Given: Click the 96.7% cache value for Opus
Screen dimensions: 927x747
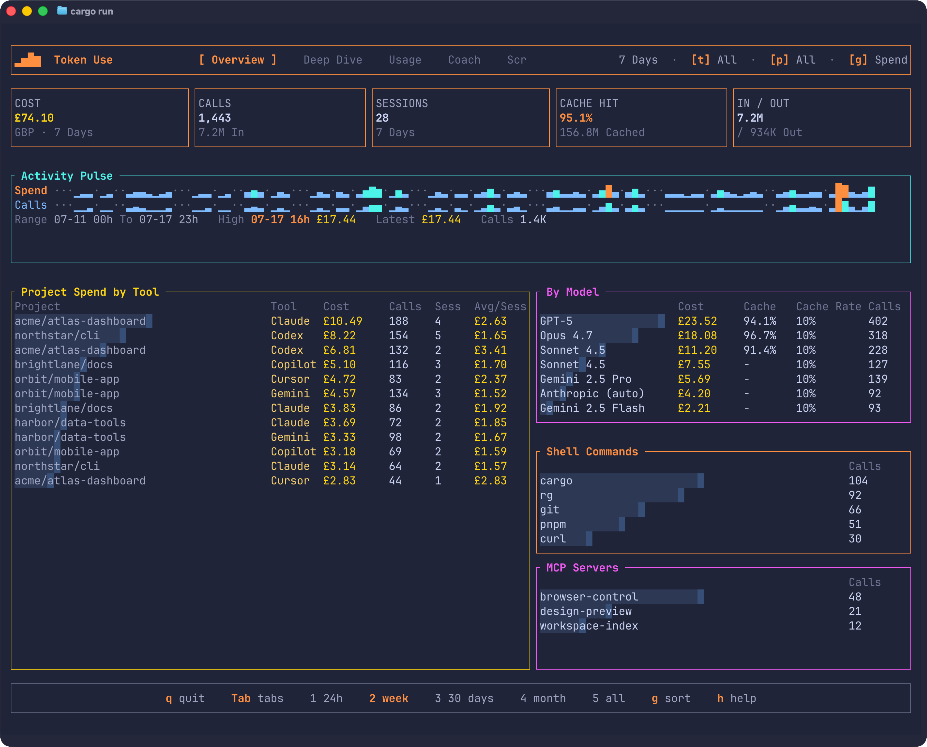Looking at the screenshot, I should (x=760, y=335).
